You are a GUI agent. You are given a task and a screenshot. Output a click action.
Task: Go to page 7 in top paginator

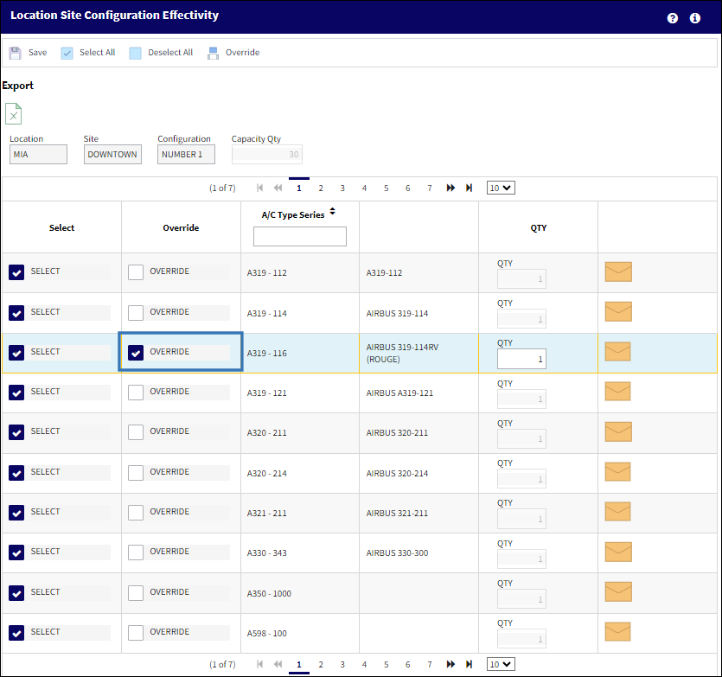tap(430, 188)
